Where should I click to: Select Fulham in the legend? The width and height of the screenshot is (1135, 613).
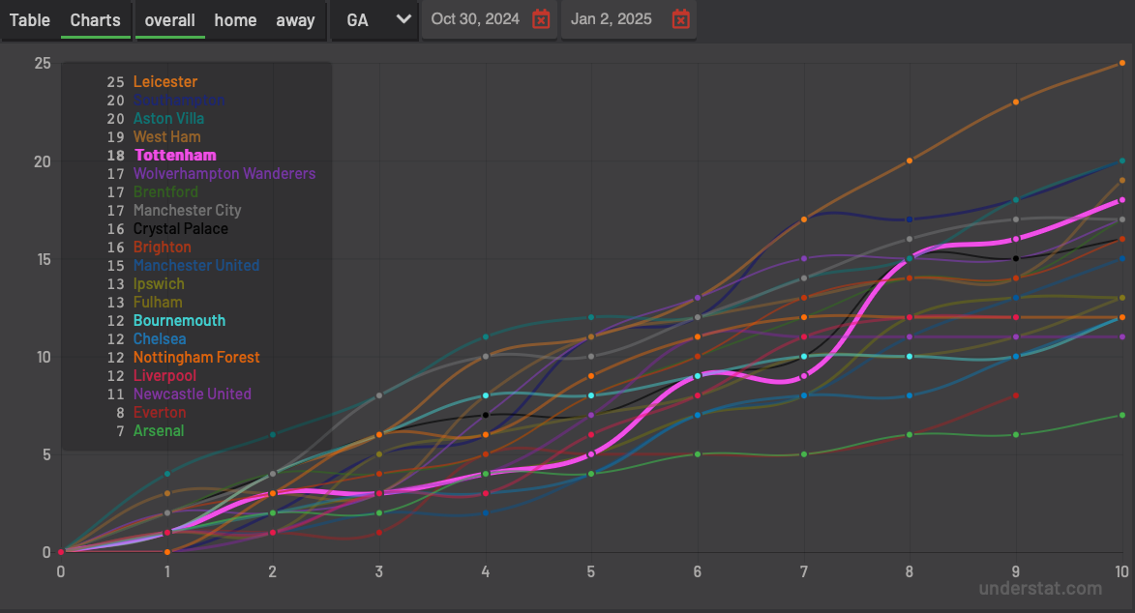coord(158,302)
